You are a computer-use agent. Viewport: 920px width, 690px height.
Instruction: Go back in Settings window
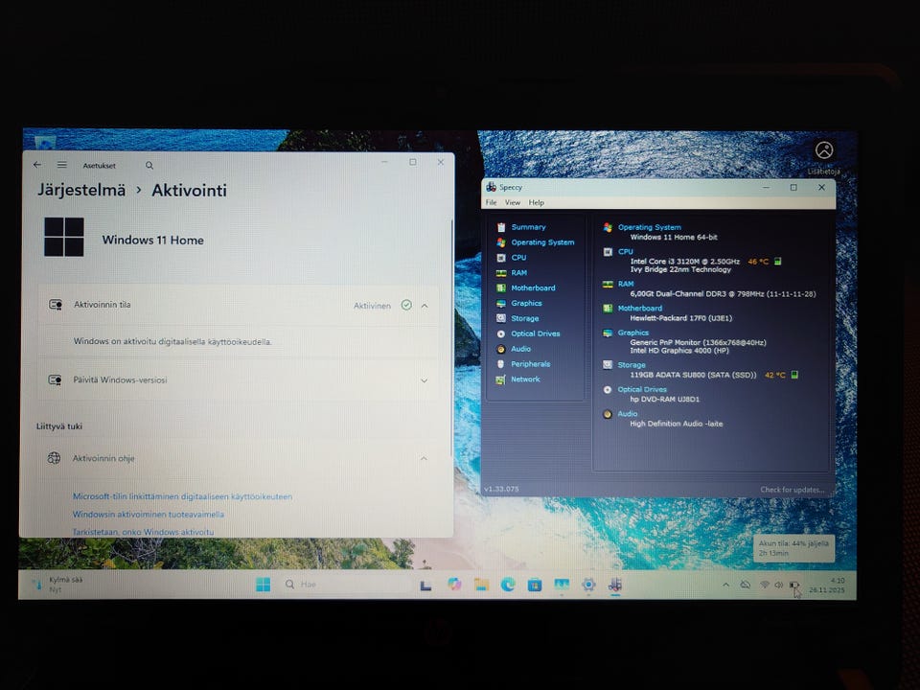pyautogui.click(x=37, y=165)
